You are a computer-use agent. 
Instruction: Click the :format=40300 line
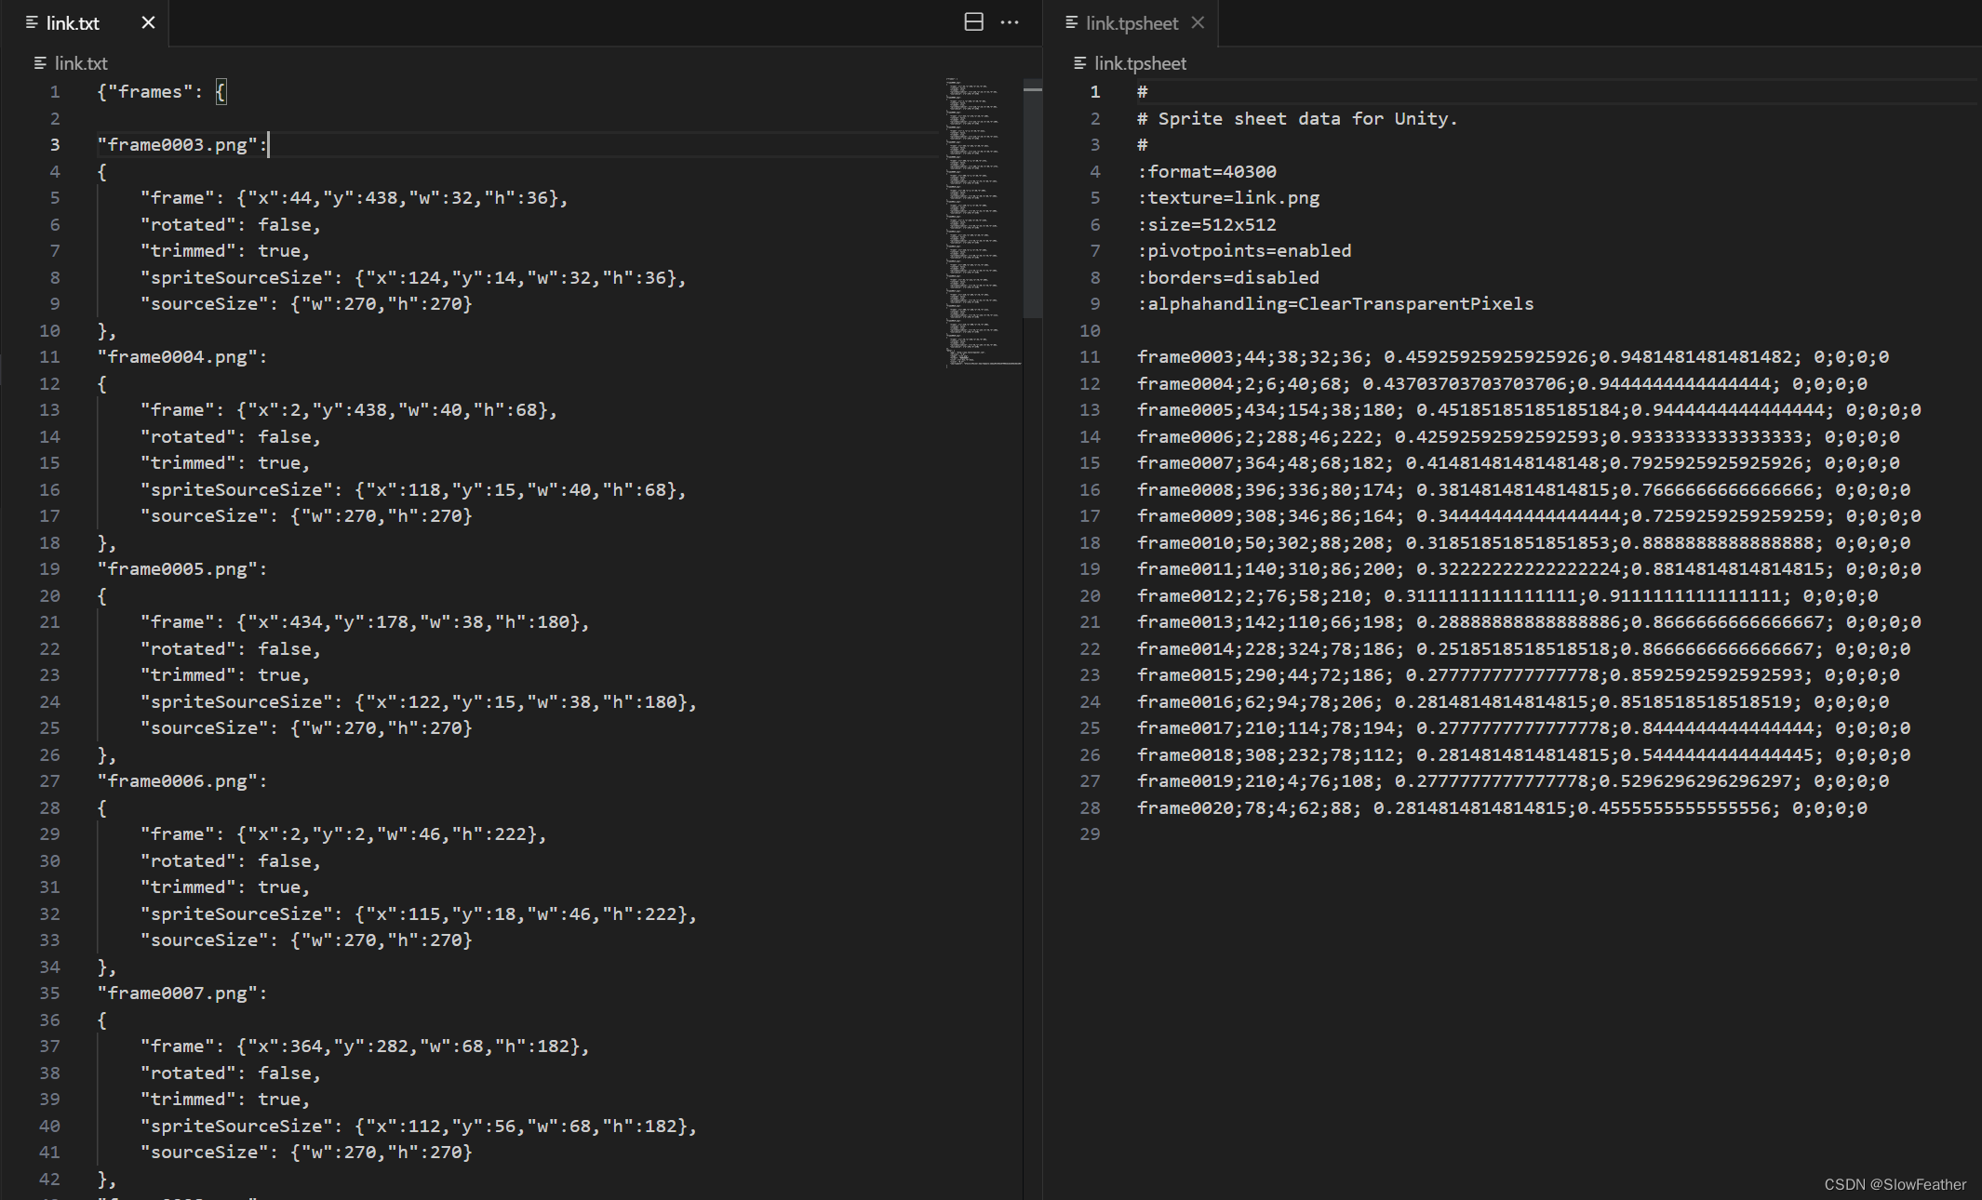[x=1207, y=171]
